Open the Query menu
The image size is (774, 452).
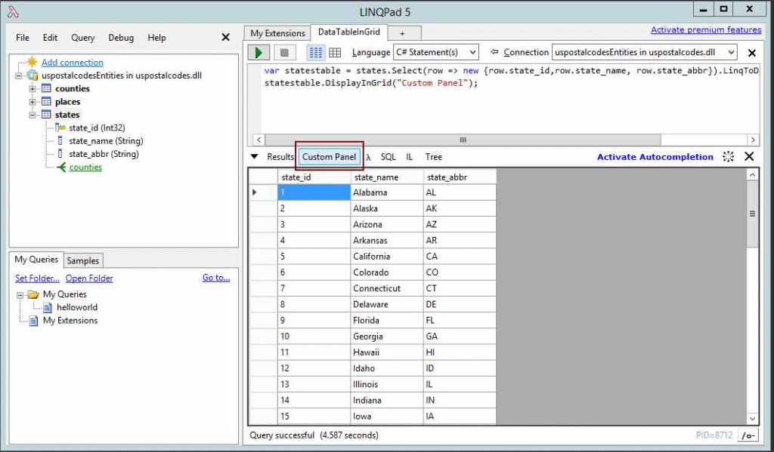pos(83,38)
